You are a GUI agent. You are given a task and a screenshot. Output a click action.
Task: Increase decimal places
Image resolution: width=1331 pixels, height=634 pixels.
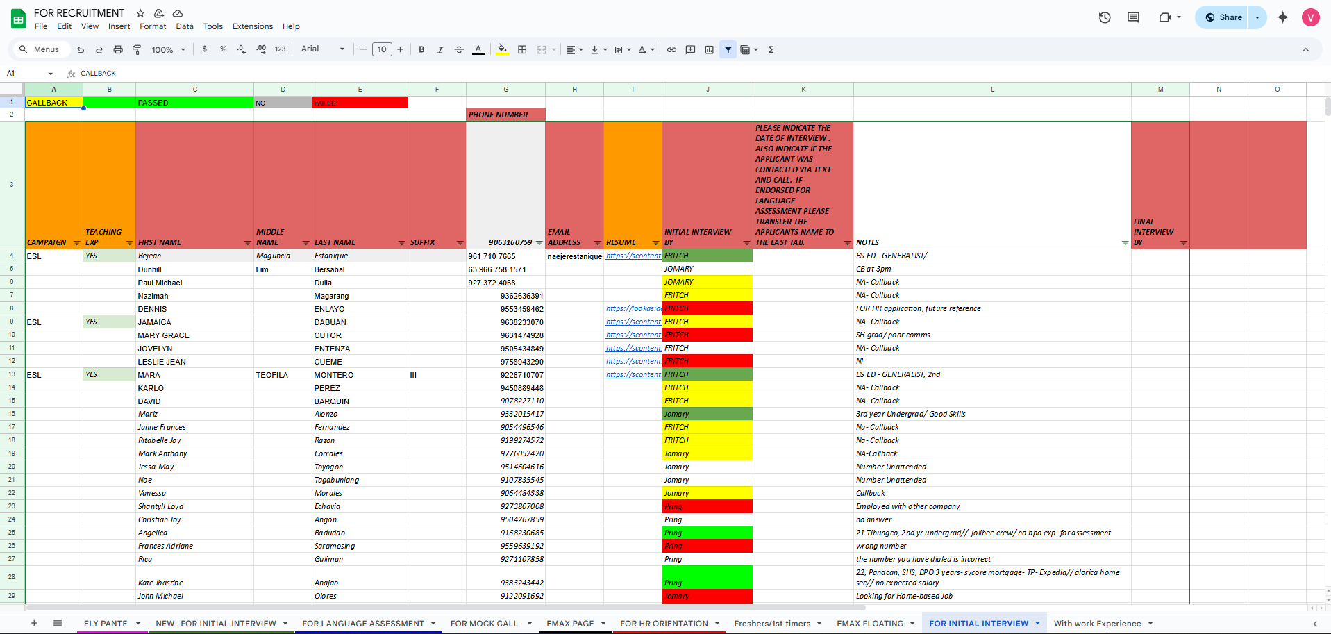pos(261,49)
